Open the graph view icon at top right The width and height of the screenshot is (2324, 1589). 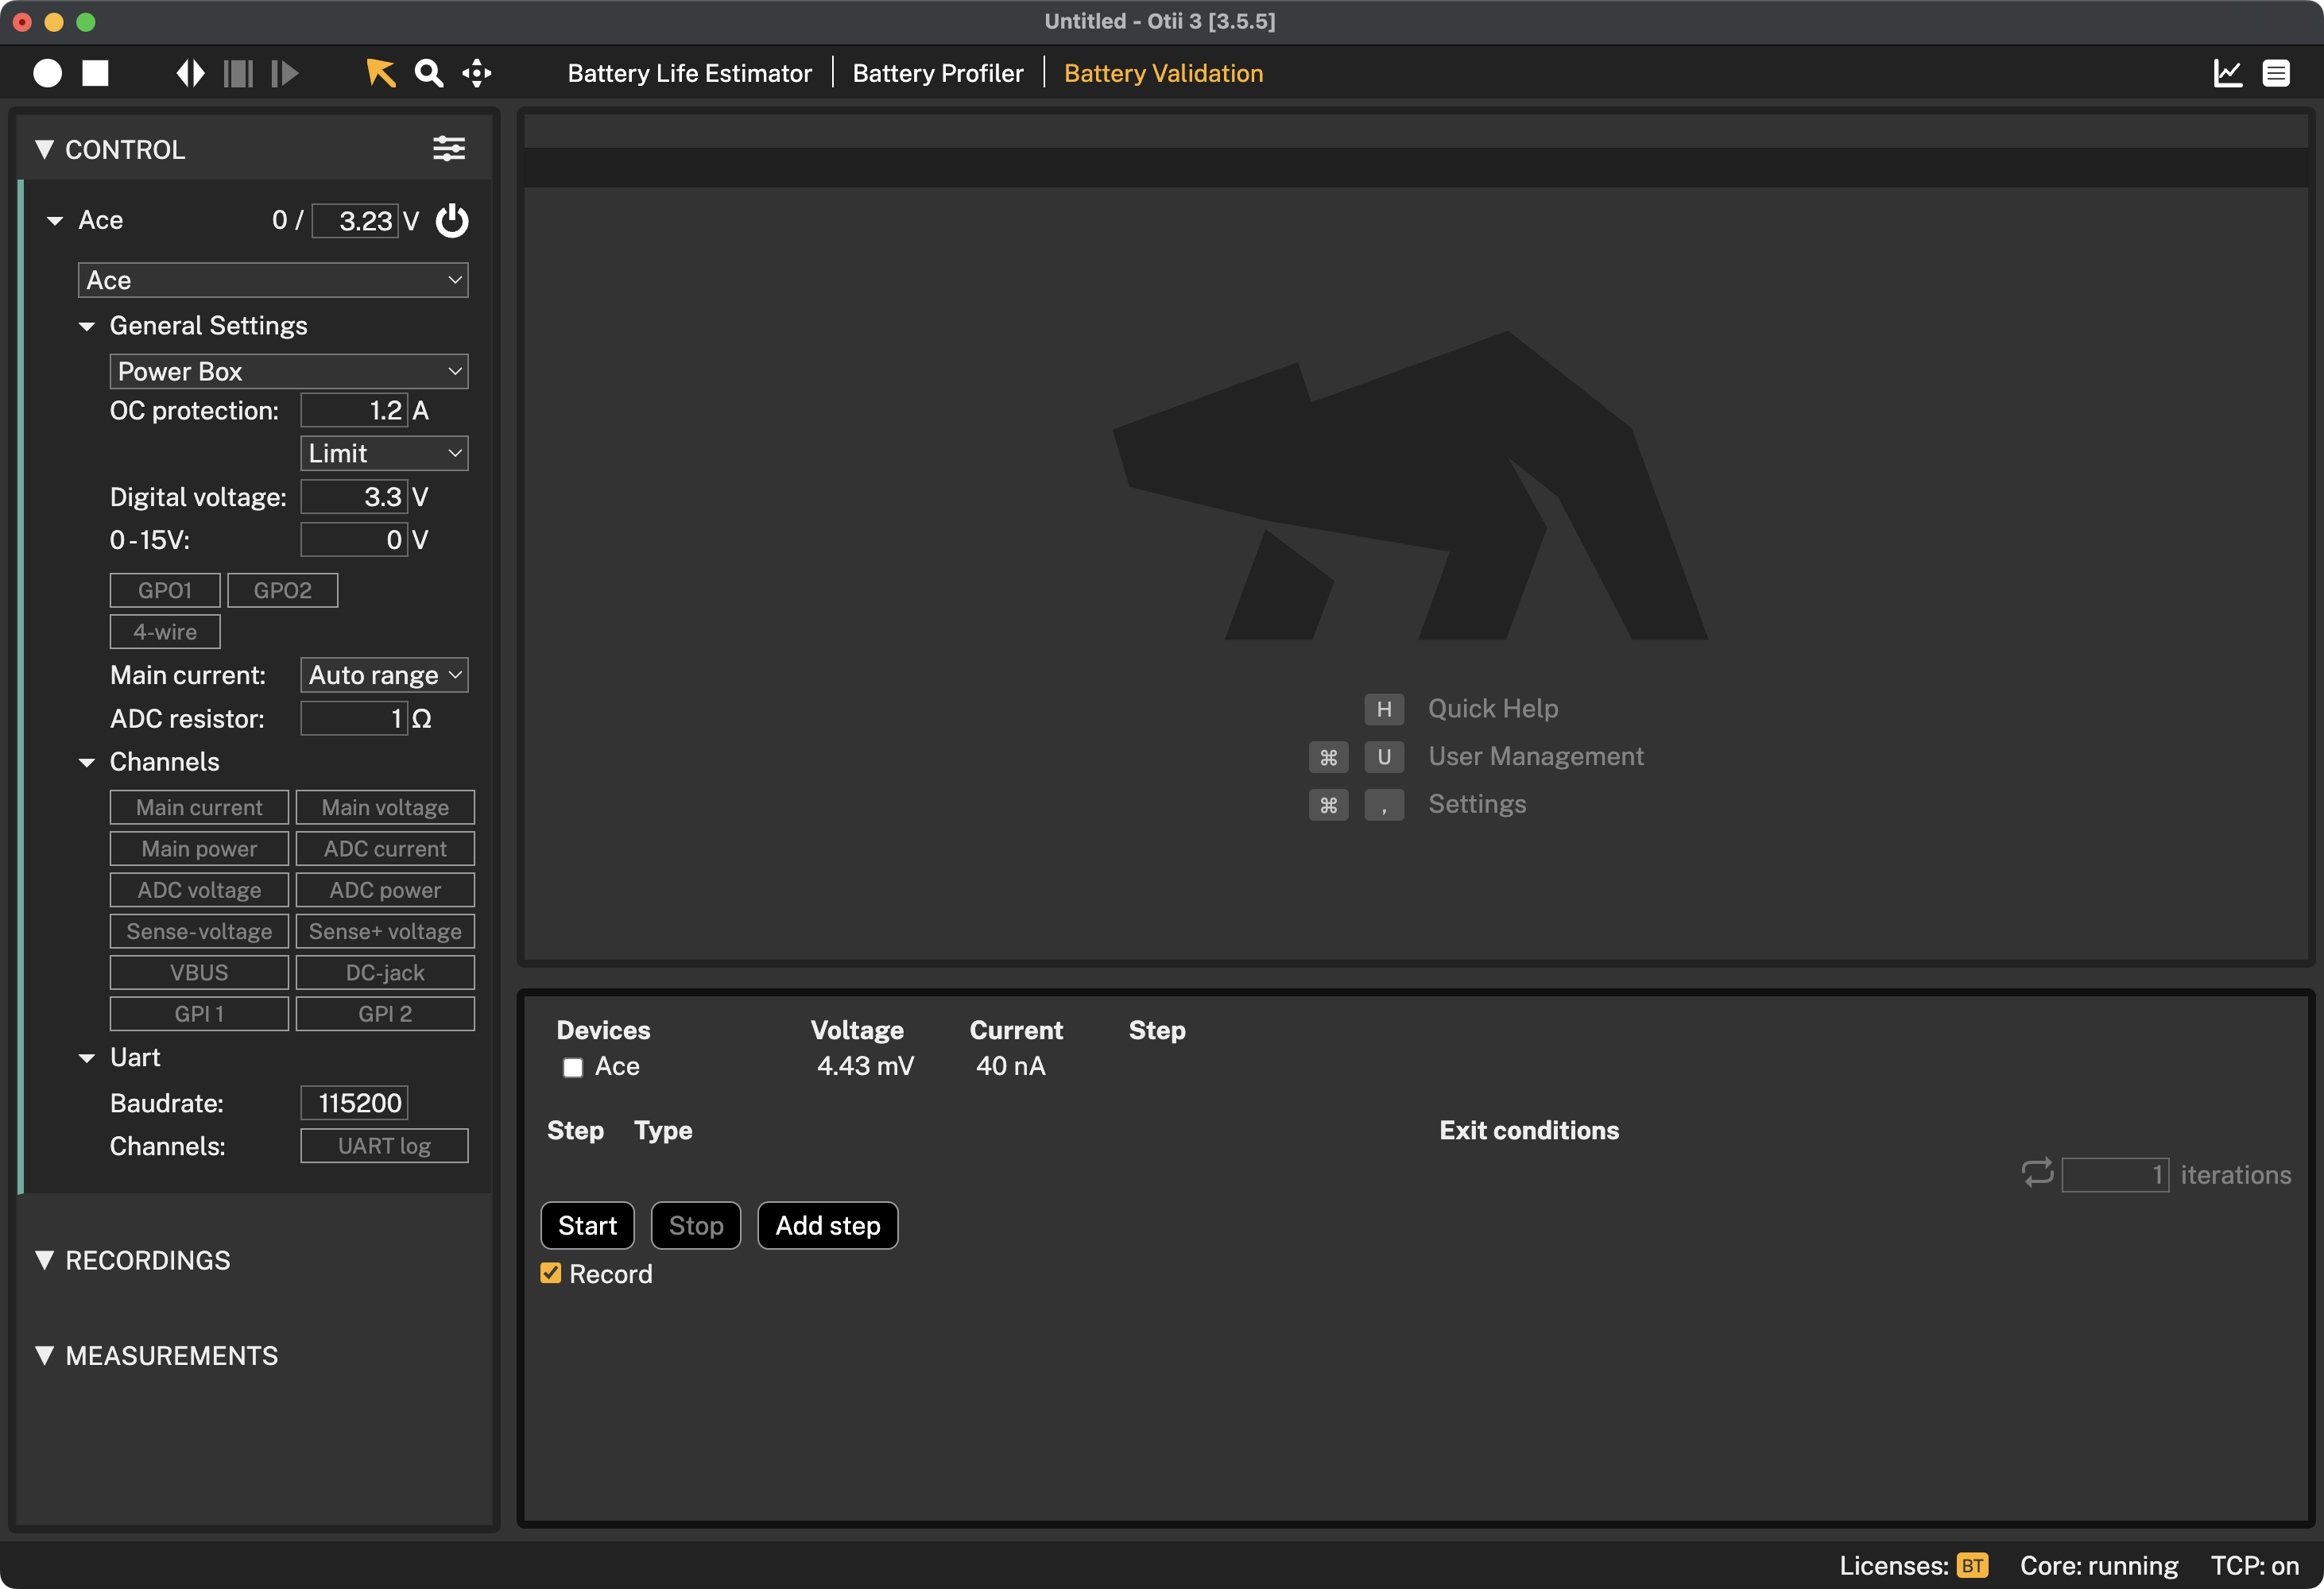[2228, 73]
